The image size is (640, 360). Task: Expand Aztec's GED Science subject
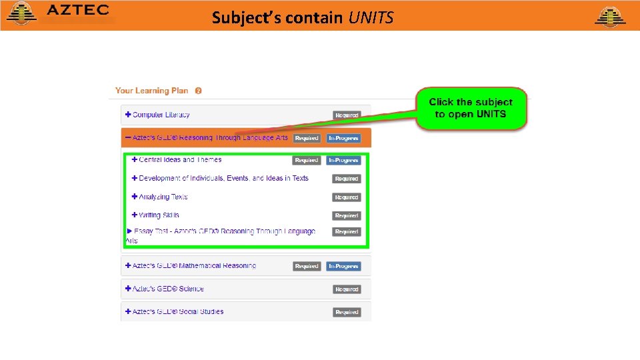click(128, 289)
